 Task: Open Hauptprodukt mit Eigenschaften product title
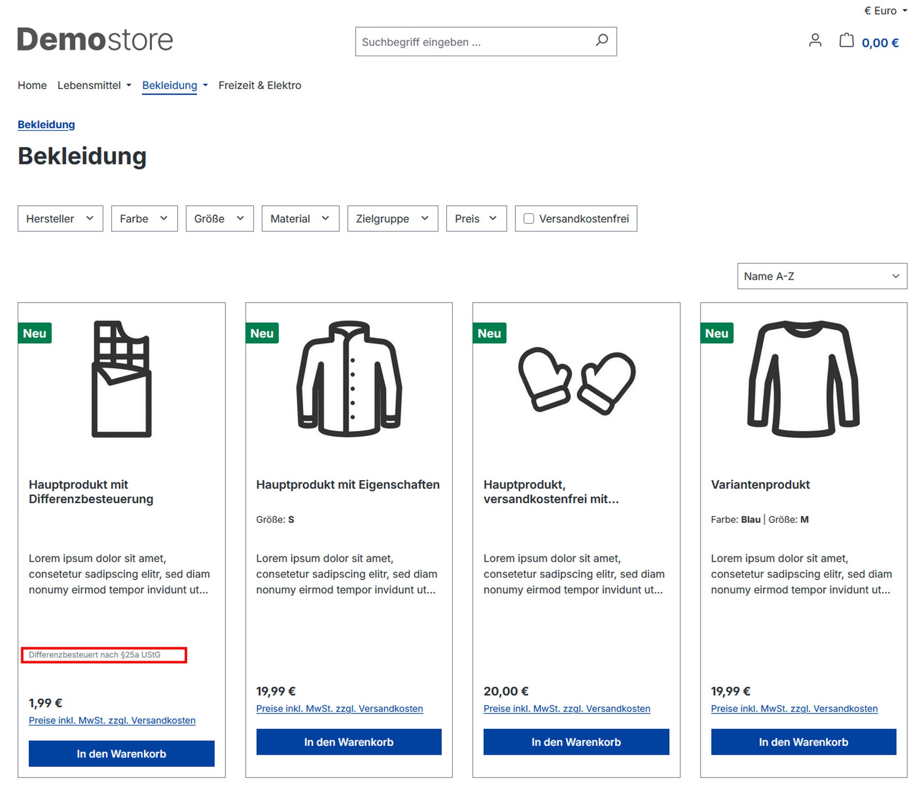[347, 484]
